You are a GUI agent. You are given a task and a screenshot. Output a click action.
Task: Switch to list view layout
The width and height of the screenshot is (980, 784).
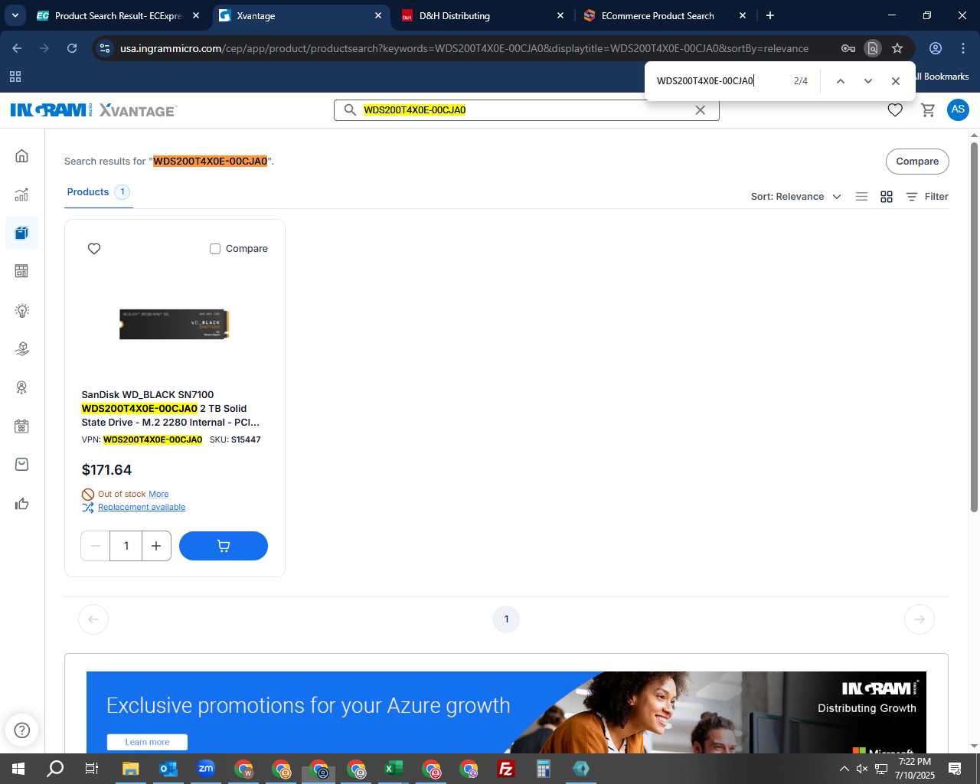click(861, 197)
